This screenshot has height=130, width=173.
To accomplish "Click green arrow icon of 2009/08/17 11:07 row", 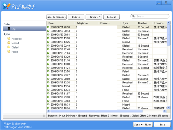I will click(x=48, y=93).
